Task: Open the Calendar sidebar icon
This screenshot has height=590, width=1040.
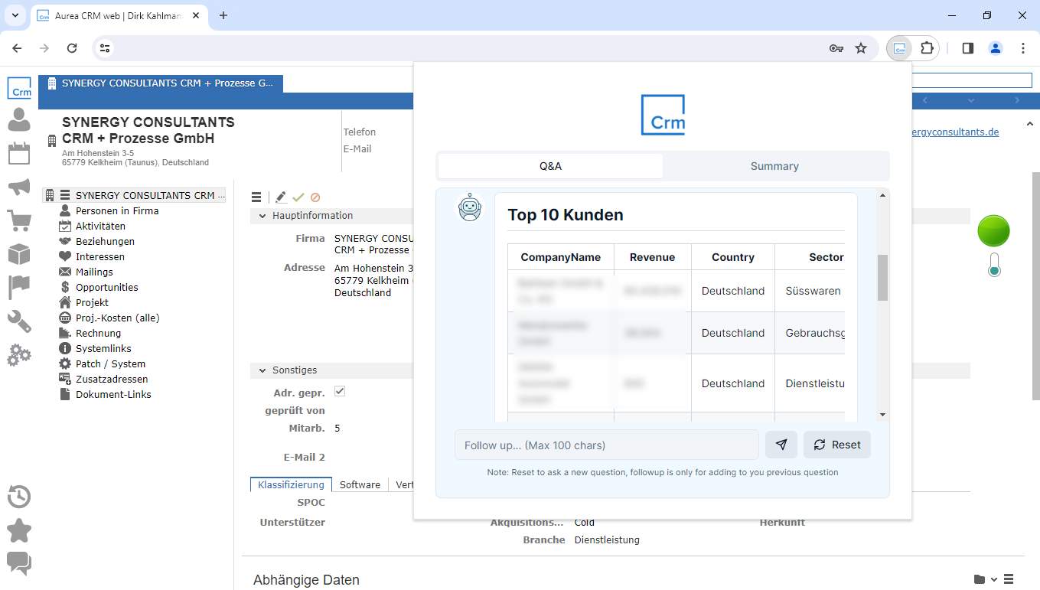Action: click(x=19, y=153)
